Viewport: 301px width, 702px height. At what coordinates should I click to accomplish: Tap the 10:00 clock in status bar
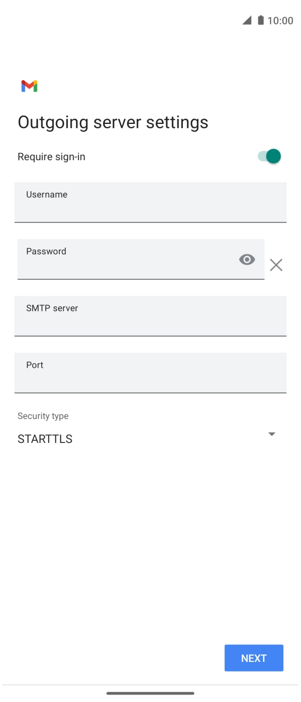pyautogui.click(x=280, y=21)
